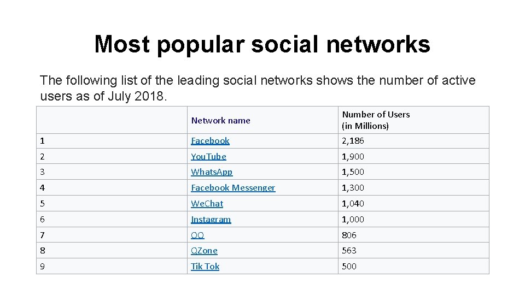Click the 'Number of Users' column header
This screenshot has width=525, height=295.
point(376,120)
